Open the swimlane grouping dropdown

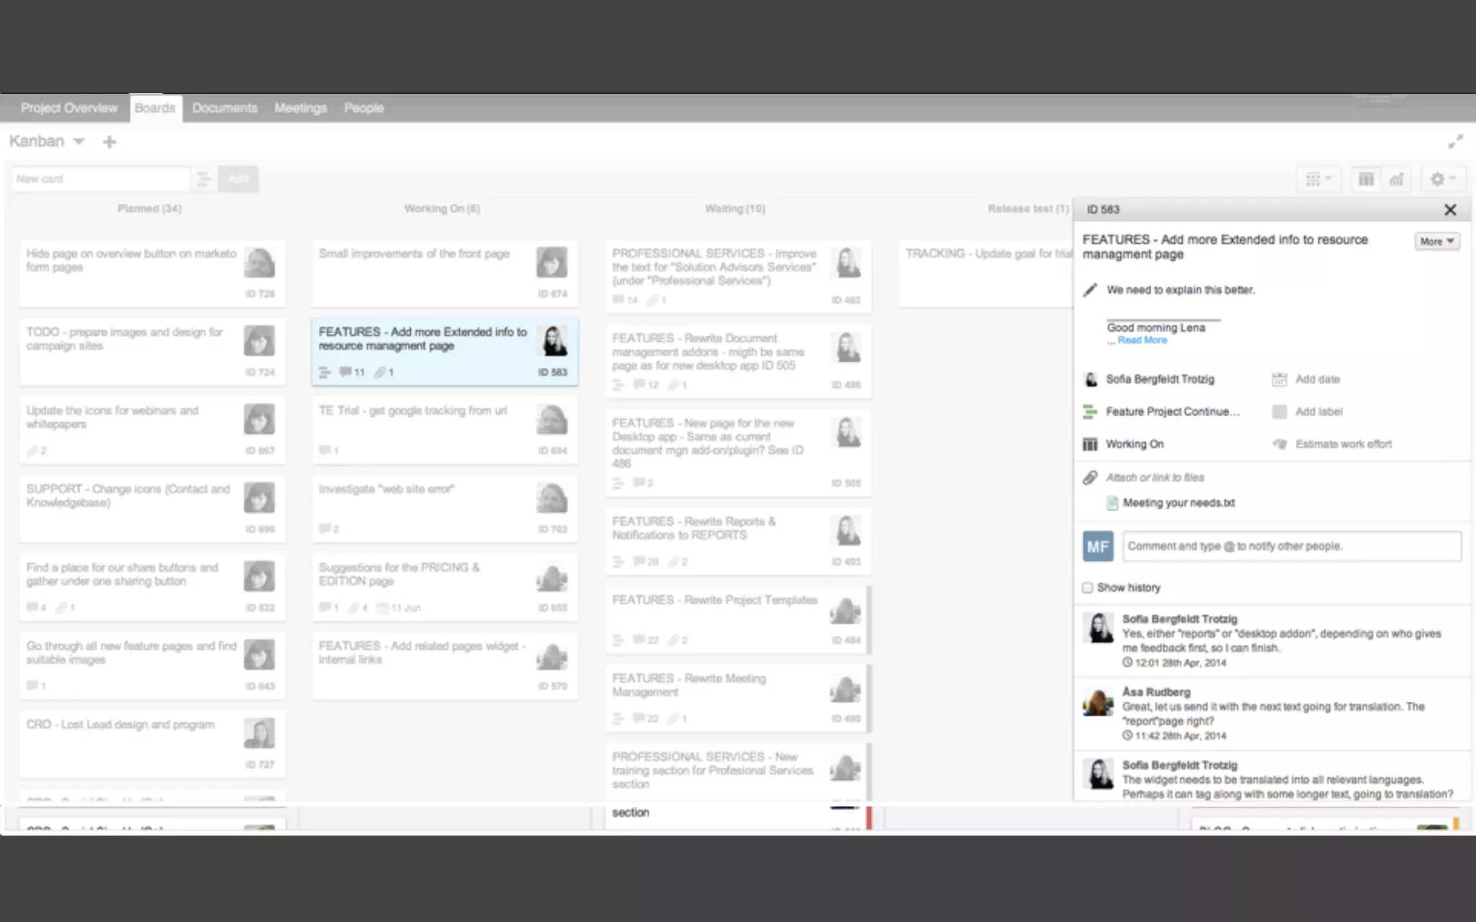pos(1318,179)
